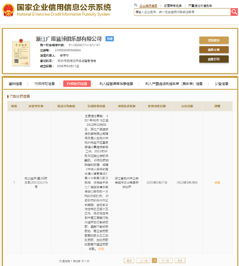Click publicity date cell 2022年5月28日
Image resolution: width=239 pixels, height=266 pixels.
pyautogui.click(x=187, y=183)
